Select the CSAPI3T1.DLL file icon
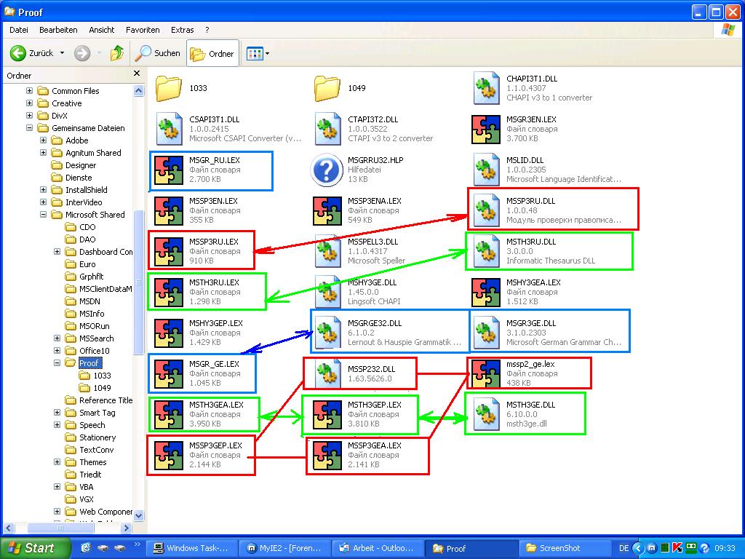The image size is (745, 559). [169, 129]
